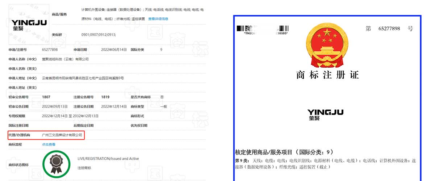The height and width of the screenshot is (181, 435).
Task: Select the class 9 goods list on the certificate
Action: pos(326,164)
